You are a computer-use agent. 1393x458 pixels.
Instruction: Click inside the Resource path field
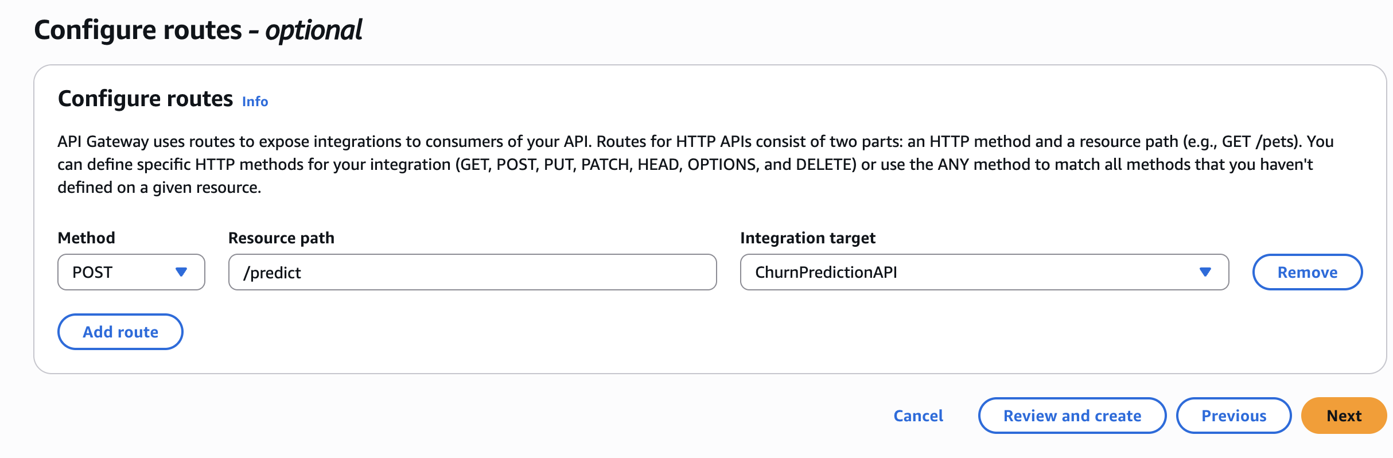click(470, 272)
